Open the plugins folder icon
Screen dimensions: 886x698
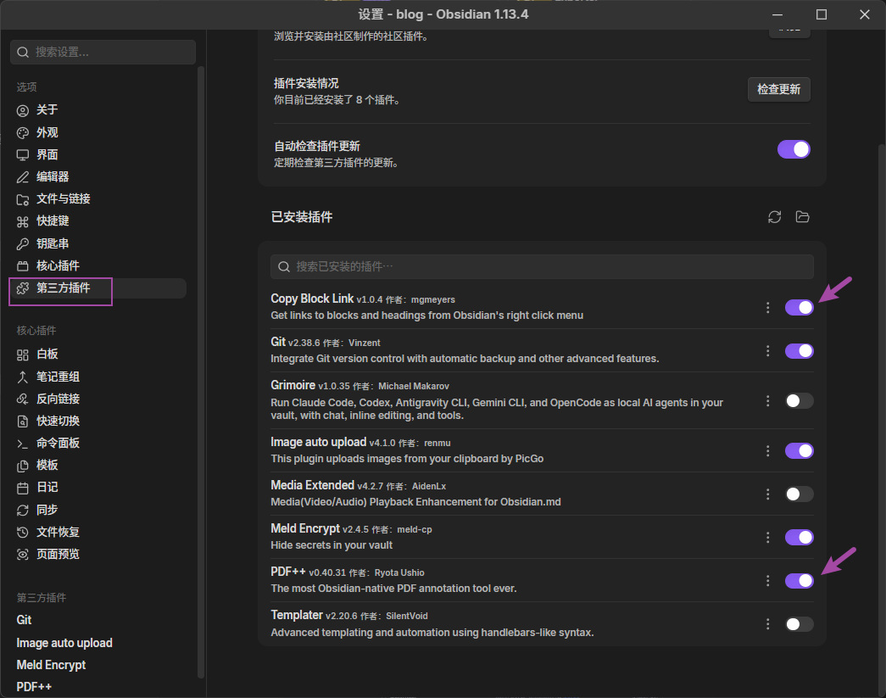[x=802, y=217]
